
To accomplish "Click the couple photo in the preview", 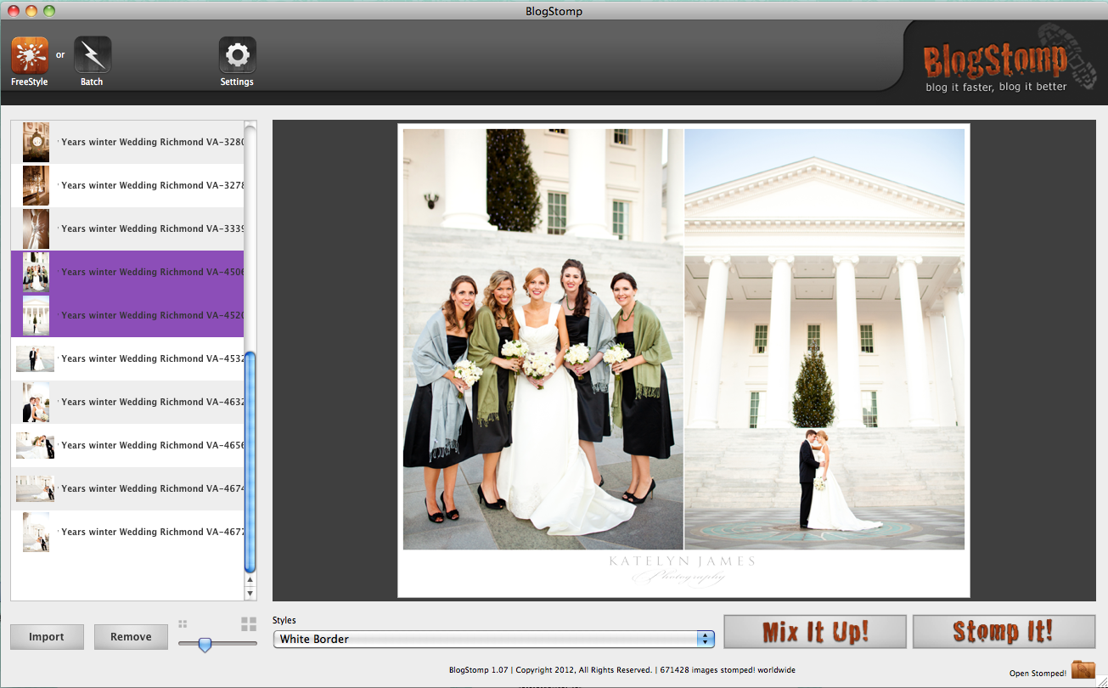I will [x=824, y=340].
